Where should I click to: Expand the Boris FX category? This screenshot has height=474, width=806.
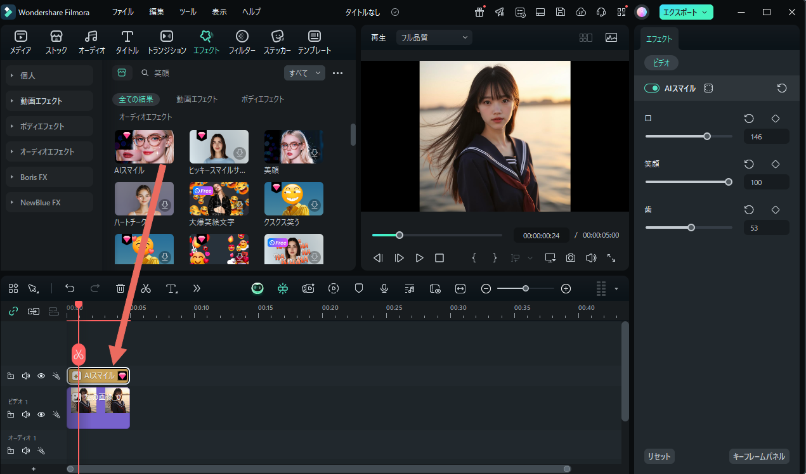[x=49, y=177]
